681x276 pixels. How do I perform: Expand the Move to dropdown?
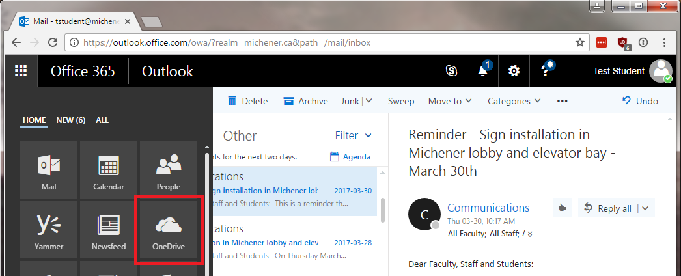(x=450, y=101)
